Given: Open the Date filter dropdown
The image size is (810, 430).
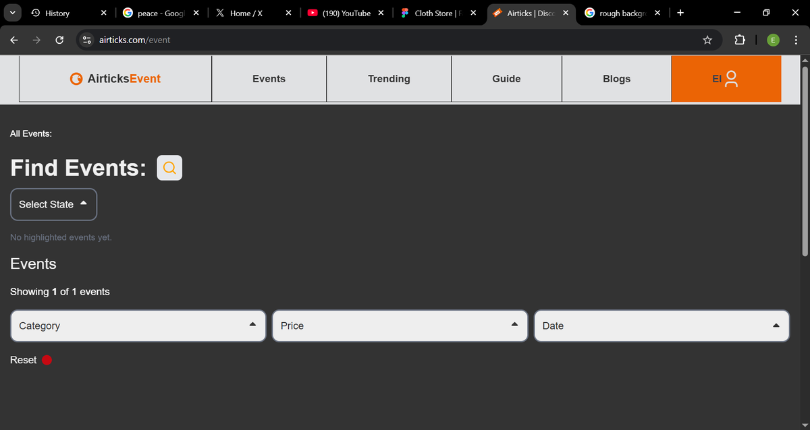Looking at the screenshot, I should coord(661,326).
